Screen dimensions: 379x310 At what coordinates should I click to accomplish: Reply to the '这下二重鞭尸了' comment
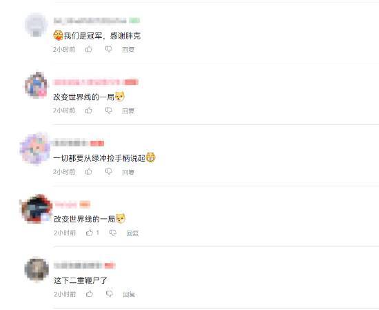tap(129, 295)
